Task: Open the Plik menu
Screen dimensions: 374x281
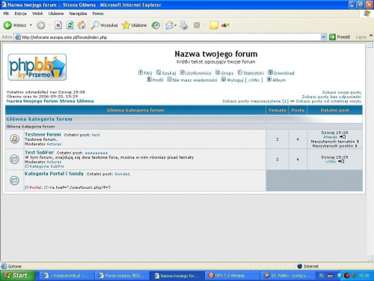Action: (x=6, y=13)
